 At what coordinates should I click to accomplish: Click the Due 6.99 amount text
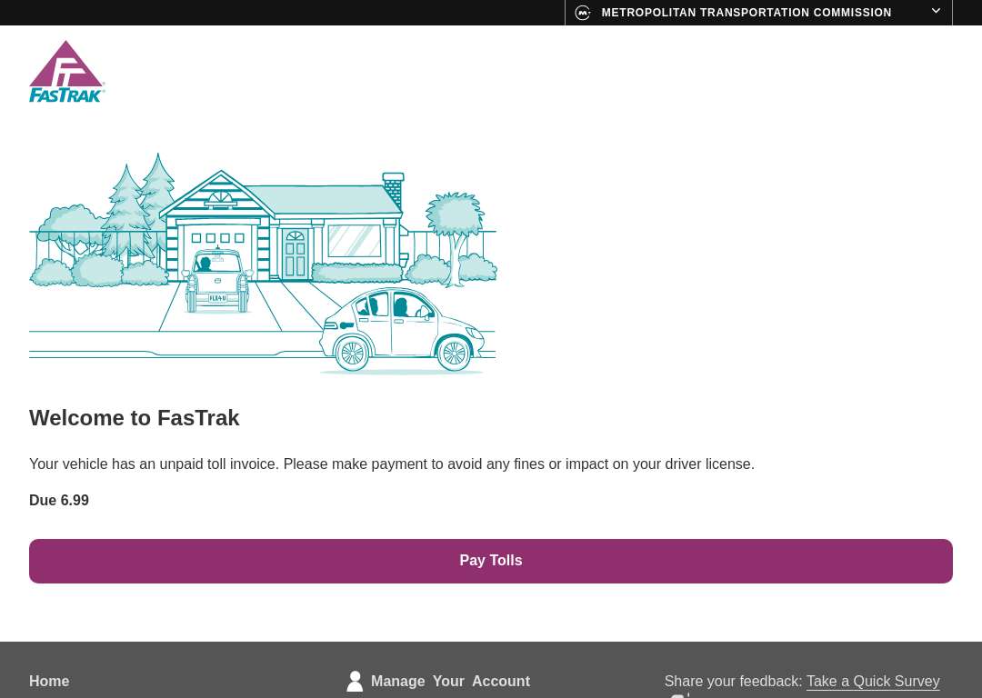59,500
